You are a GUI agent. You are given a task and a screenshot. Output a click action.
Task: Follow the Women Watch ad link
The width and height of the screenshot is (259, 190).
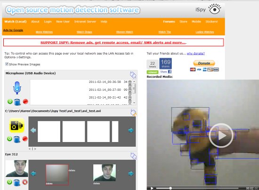(124, 32)
